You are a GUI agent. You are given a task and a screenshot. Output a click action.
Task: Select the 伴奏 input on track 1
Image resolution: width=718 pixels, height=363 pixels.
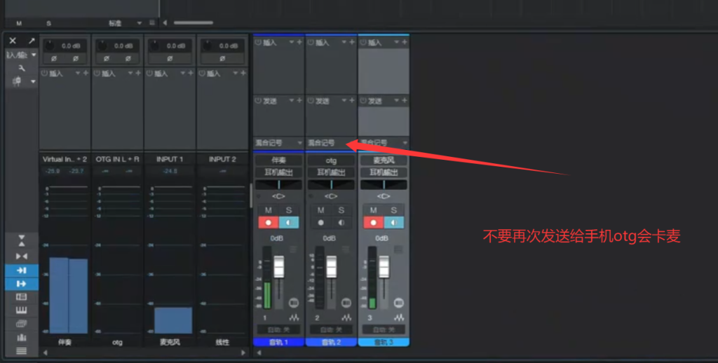[x=278, y=160]
